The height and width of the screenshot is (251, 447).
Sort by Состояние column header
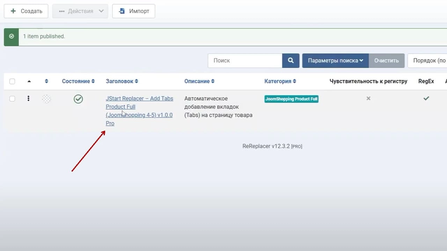pos(79,81)
